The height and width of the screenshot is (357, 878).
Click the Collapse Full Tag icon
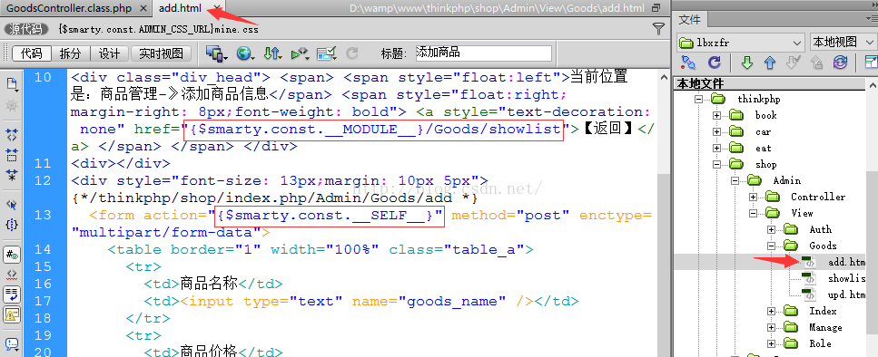tap(12, 134)
